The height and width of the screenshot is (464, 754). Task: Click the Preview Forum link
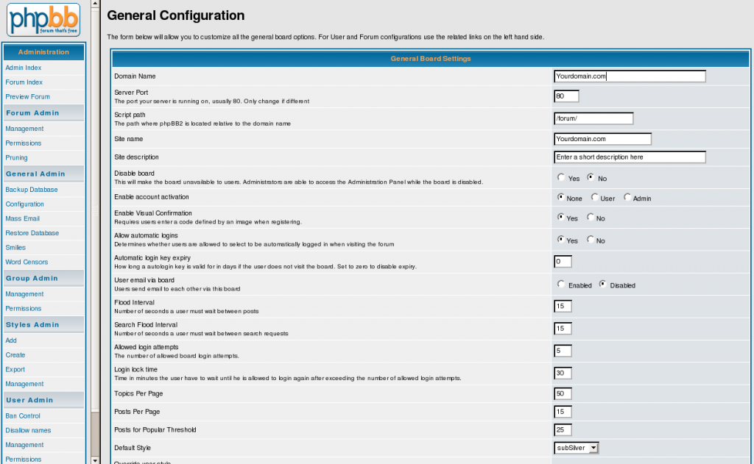point(28,97)
